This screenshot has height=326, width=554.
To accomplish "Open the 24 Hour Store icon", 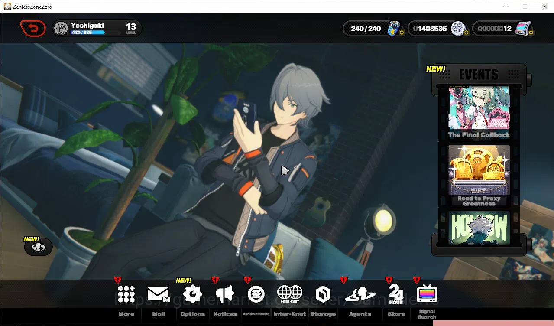I will (396, 294).
